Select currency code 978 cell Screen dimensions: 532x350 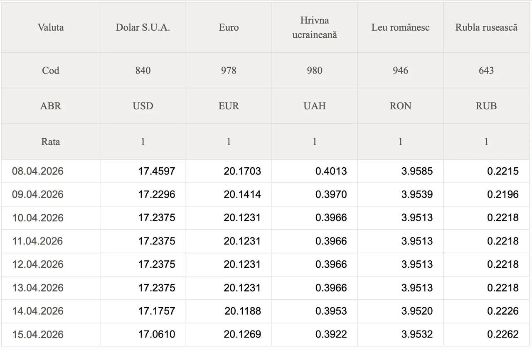[229, 71]
